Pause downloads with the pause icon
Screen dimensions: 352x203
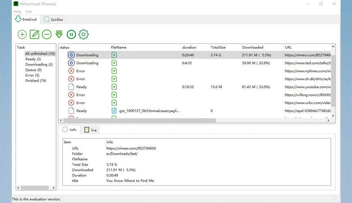coord(71,34)
